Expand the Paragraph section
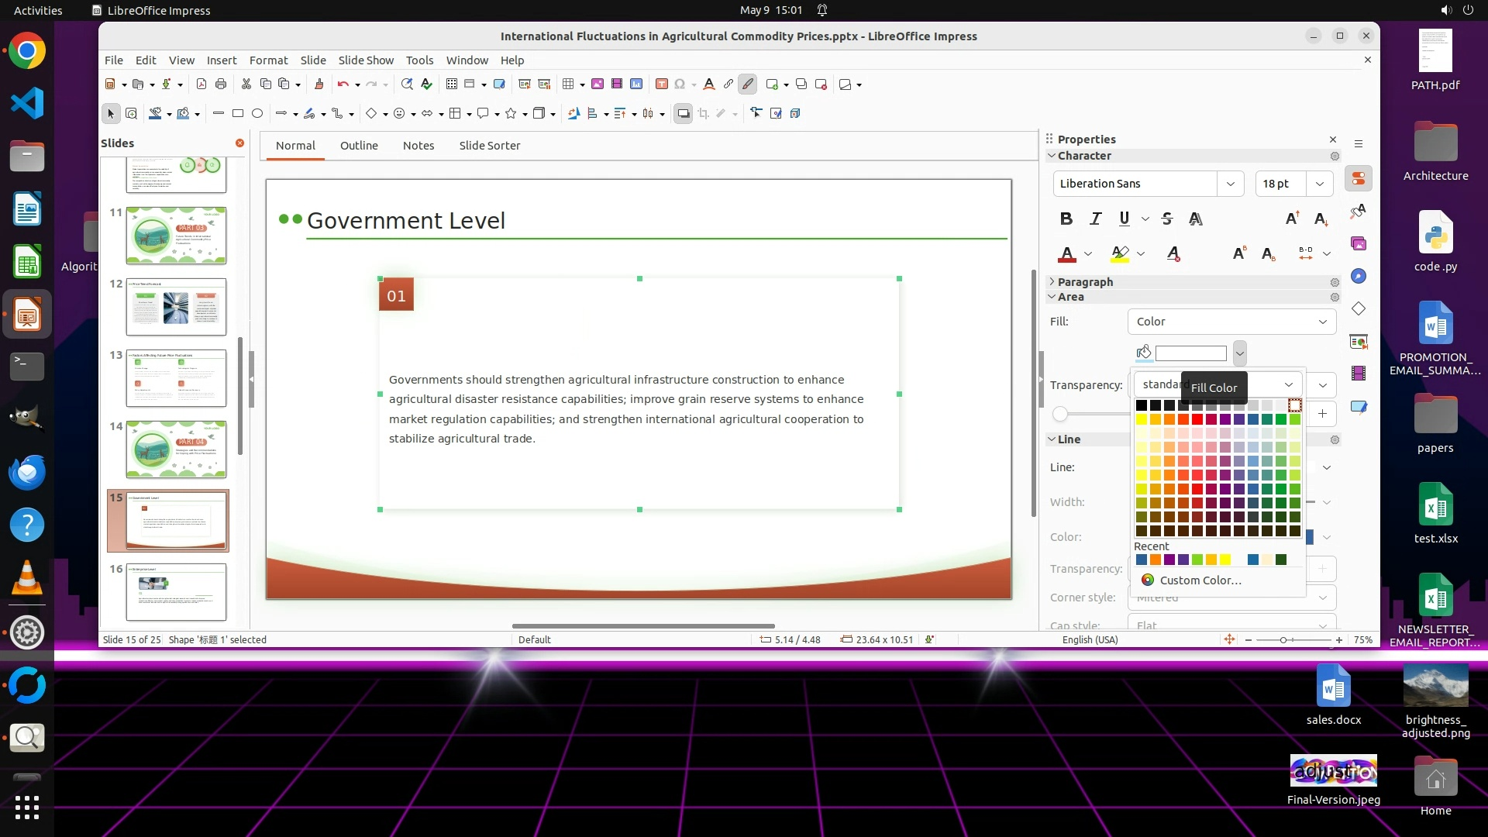Screen dimensions: 1488x837 point(1085,282)
